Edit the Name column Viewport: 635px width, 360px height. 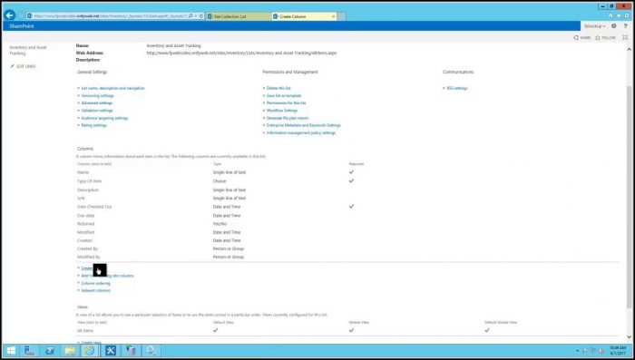pos(83,172)
